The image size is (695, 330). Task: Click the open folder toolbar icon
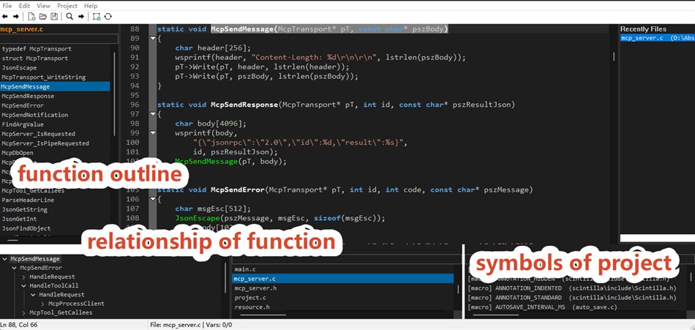pos(42,16)
